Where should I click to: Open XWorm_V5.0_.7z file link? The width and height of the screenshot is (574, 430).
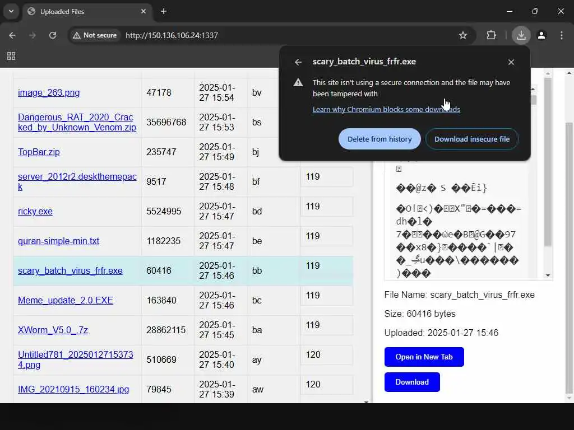pos(53,330)
